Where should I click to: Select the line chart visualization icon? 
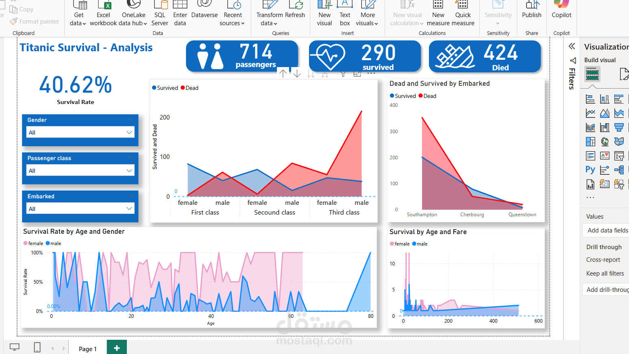(x=590, y=113)
